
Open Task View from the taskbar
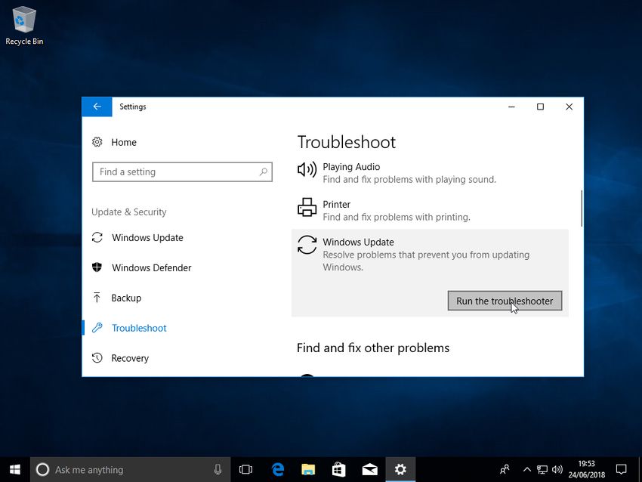click(x=245, y=469)
